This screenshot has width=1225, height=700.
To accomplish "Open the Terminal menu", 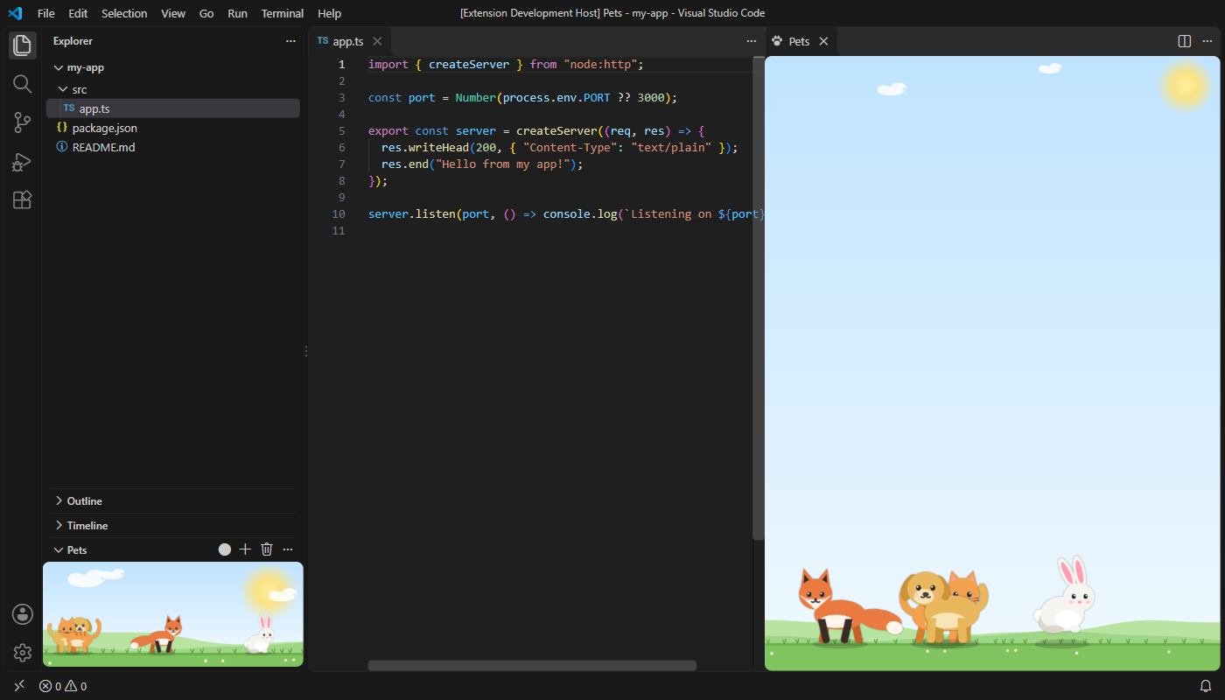I will pos(283,13).
